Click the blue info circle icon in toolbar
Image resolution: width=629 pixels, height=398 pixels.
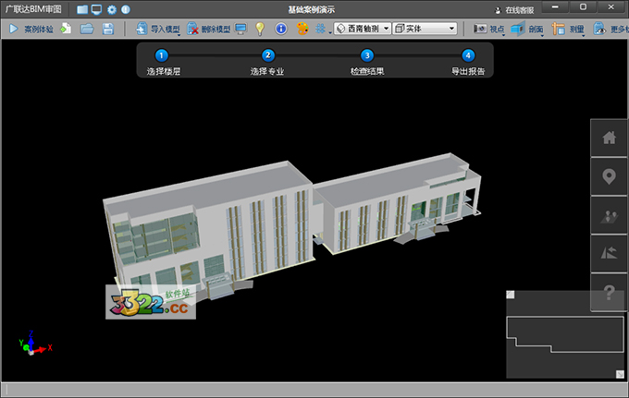(x=281, y=29)
